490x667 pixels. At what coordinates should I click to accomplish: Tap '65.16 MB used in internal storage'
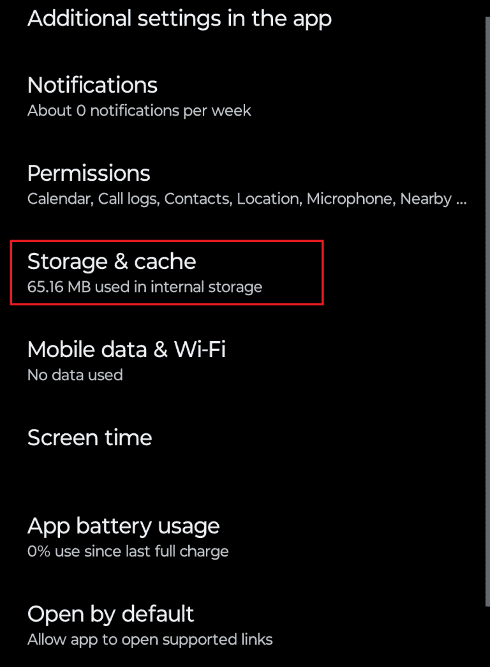[x=145, y=287]
